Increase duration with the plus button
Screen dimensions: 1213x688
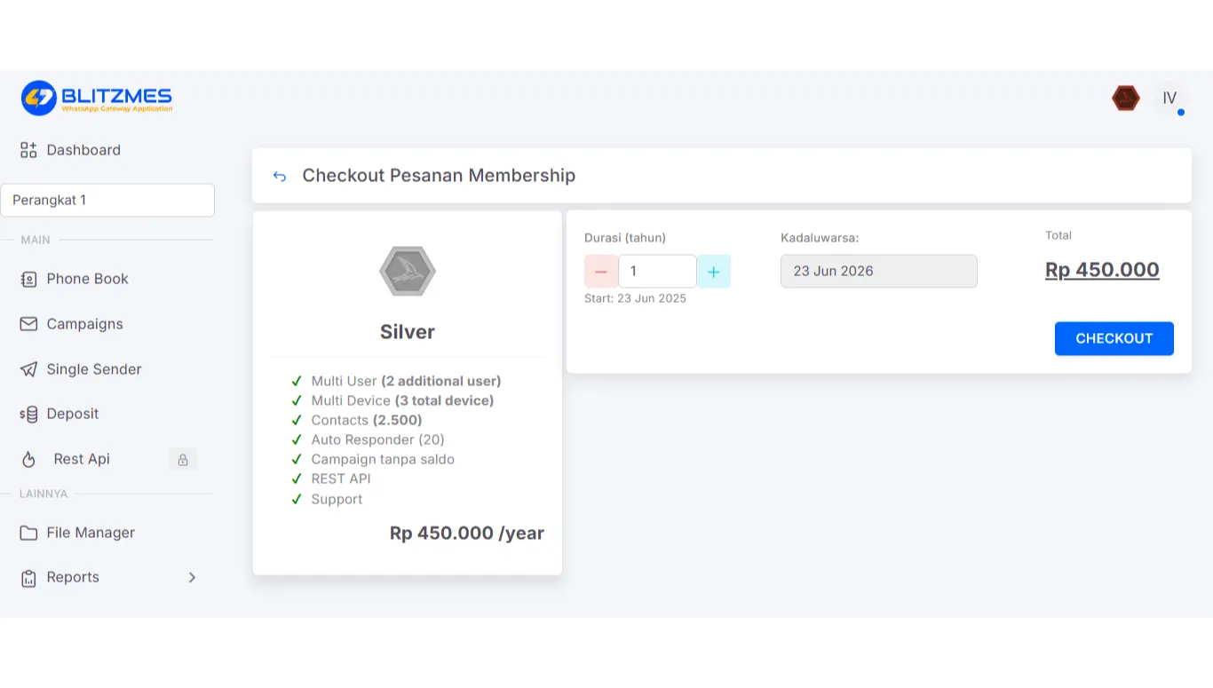[713, 272]
